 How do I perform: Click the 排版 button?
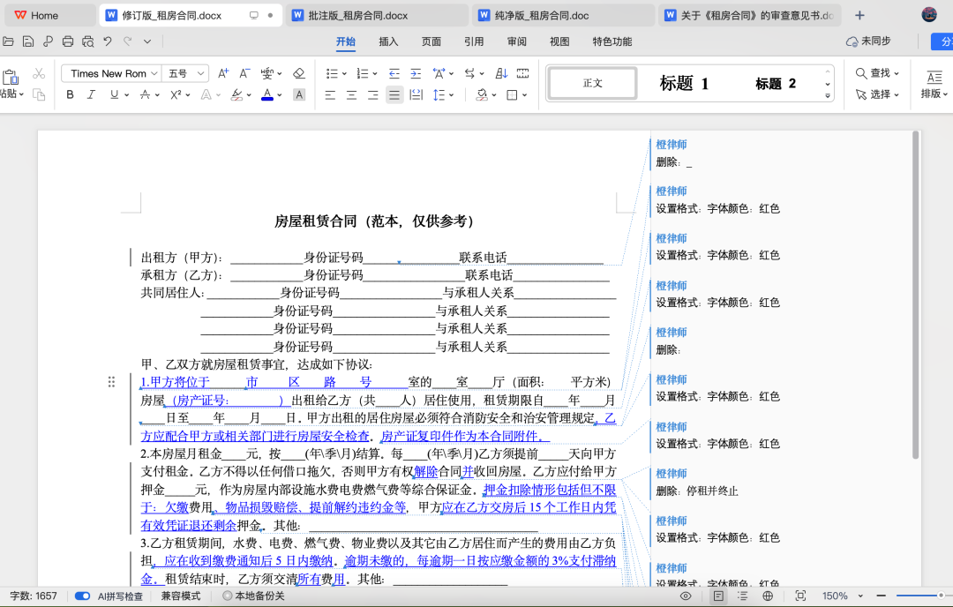coord(934,84)
